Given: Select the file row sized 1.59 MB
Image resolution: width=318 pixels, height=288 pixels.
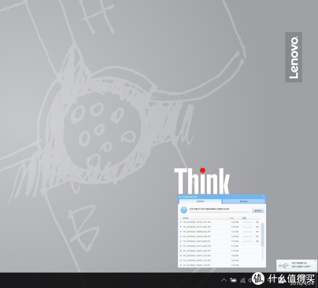Looking at the screenshot, I should pyautogui.click(x=219, y=237).
